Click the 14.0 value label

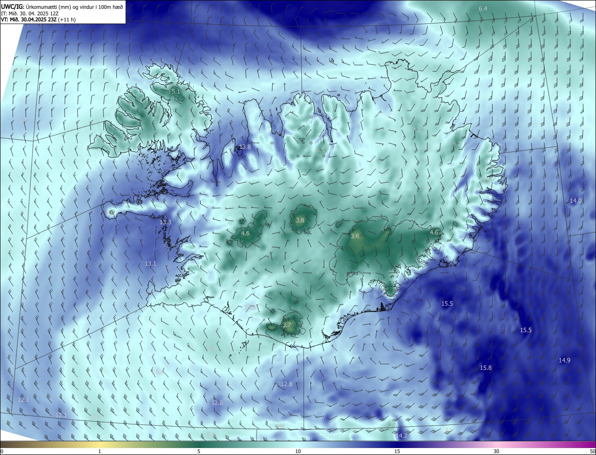(x=576, y=201)
